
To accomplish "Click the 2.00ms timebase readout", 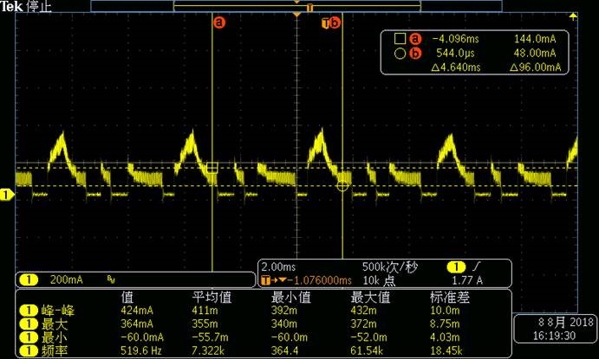I will 278,266.
